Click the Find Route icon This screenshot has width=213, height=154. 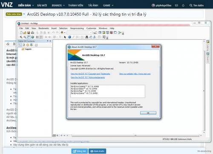tap(91, 37)
